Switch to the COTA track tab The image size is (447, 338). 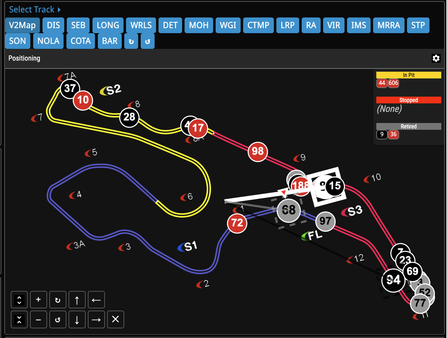click(x=81, y=41)
